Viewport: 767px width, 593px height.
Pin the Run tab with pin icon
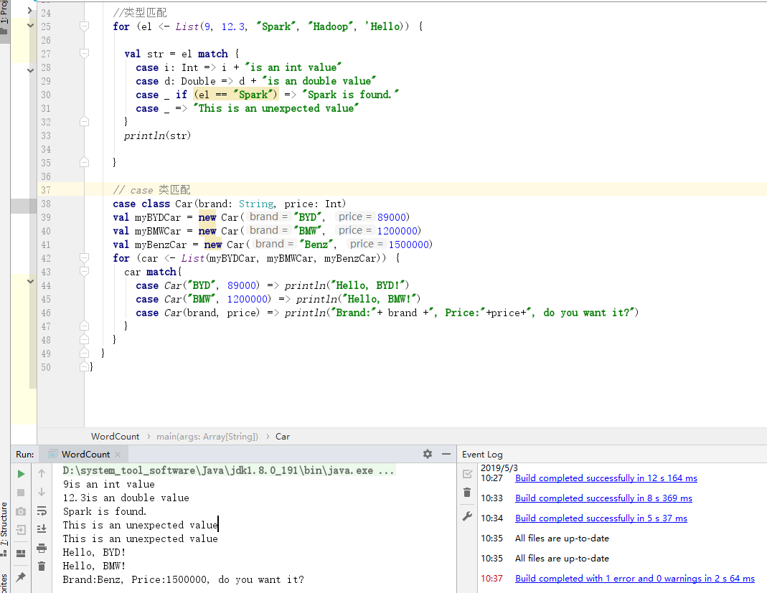click(x=21, y=577)
